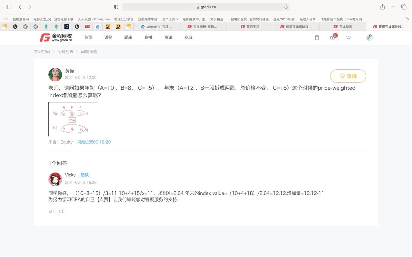The width and height of the screenshot is (412, 257).
Task: Open video position 00:18:20 link
Action: [x=94, y=142]
